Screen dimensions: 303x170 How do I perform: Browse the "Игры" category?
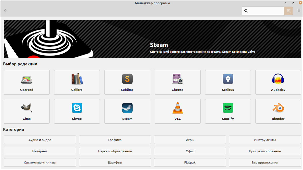tap(190, 140)
